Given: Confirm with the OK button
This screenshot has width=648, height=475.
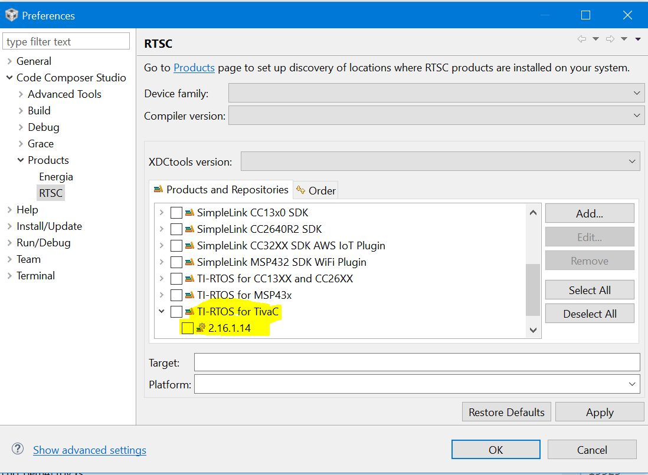Looking at the screenshot, I should [x=496, y=450].
